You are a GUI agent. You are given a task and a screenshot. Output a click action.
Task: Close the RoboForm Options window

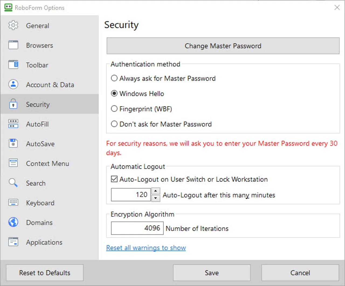point(337,8)
